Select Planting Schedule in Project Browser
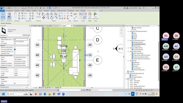The height and width of the screenshot is (103, 183). click(x=137, y=77)
